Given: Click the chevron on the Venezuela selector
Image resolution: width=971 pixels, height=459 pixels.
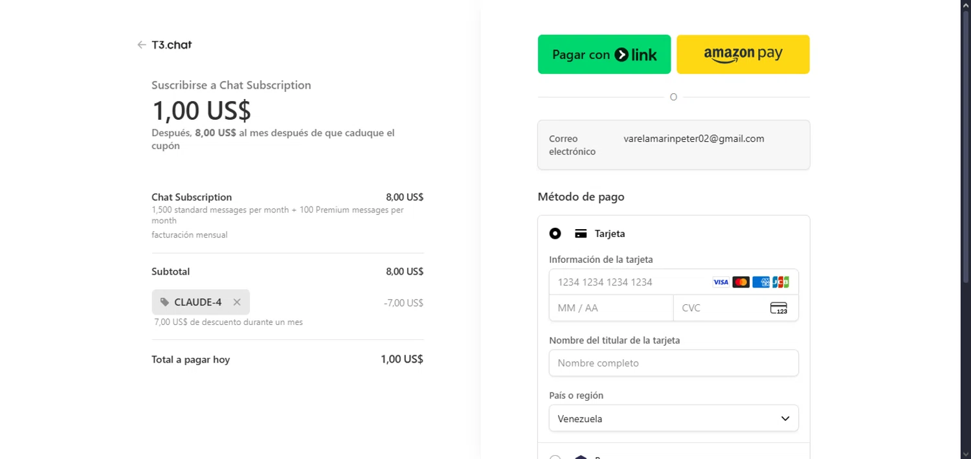Looking at the screenshot, I should [785, 418].
